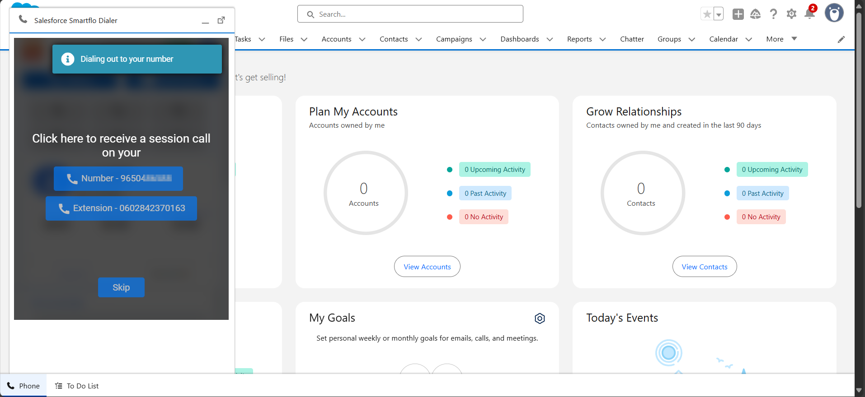Open the global actions plus icon
Viewport: 865px width, 397px height.
738,14
